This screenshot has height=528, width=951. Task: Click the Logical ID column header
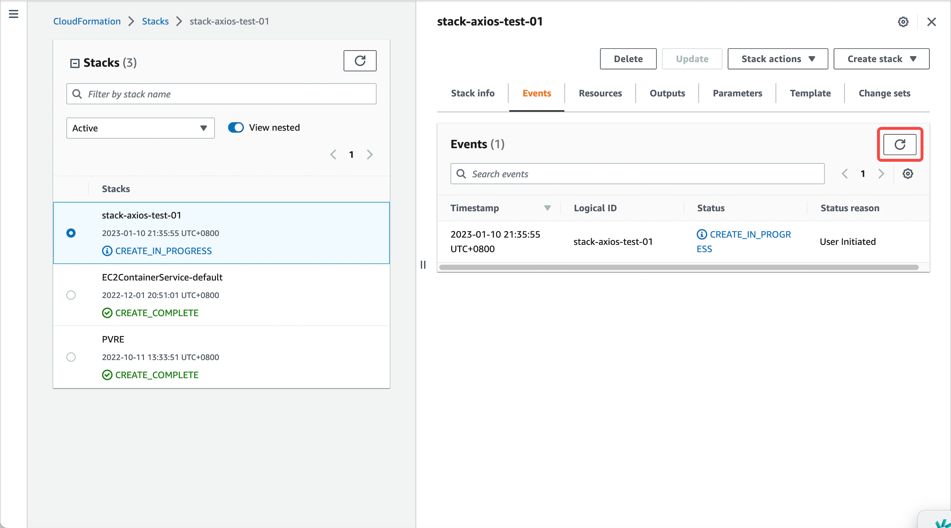(595, 208)
